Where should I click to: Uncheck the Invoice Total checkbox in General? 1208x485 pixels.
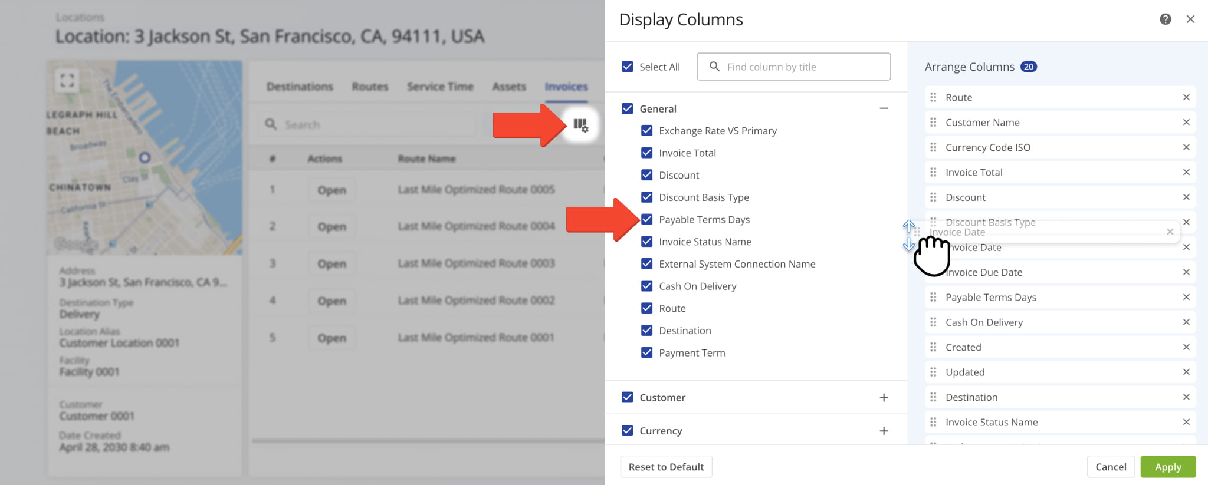pyautogui.click(x=647, y=153)
